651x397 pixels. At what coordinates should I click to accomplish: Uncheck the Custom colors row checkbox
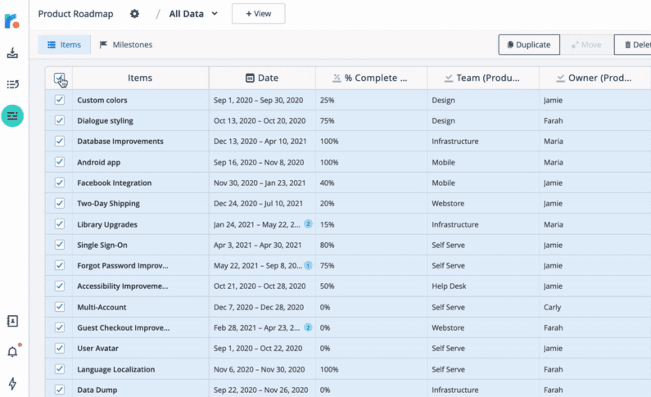click(x=59, y=100)
